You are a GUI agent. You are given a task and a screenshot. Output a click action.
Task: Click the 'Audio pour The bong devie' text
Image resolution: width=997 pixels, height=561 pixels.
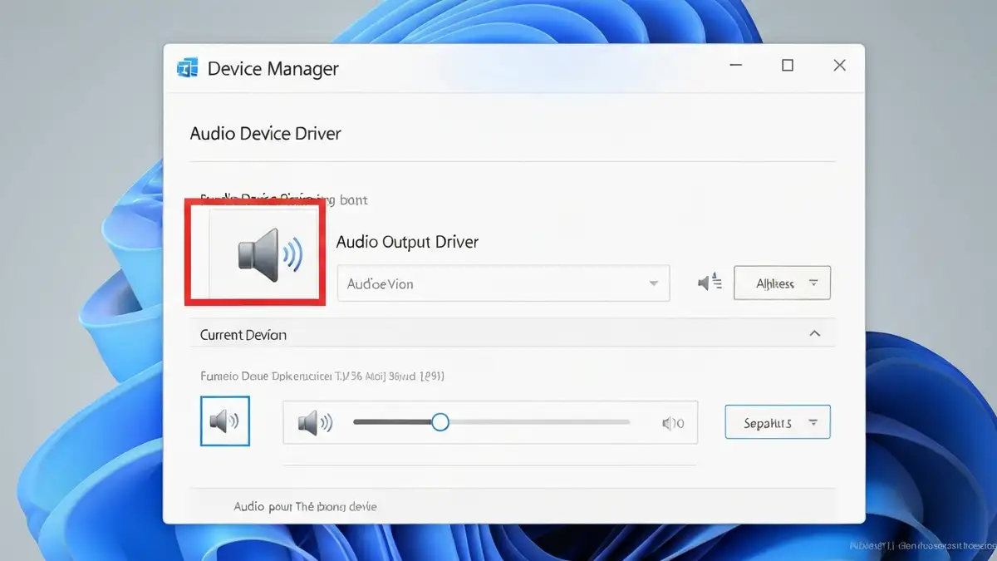click(305, 506)
